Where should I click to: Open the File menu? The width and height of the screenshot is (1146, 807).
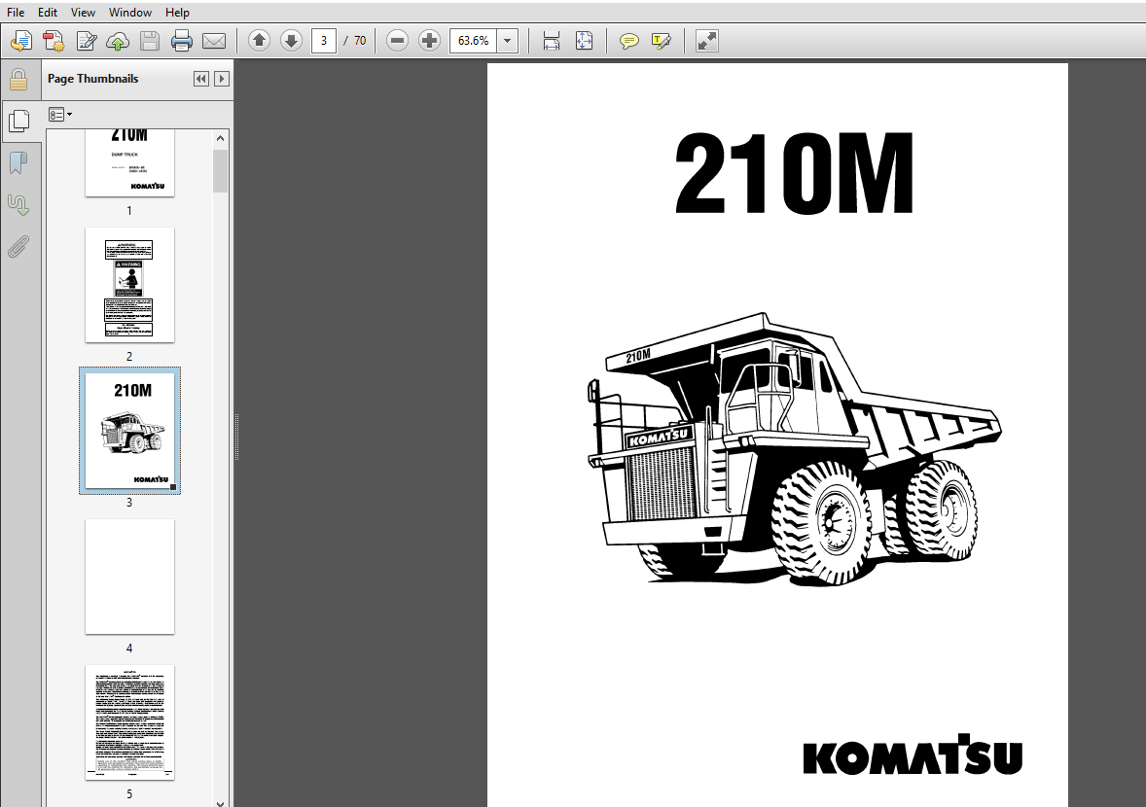[16, 13]
